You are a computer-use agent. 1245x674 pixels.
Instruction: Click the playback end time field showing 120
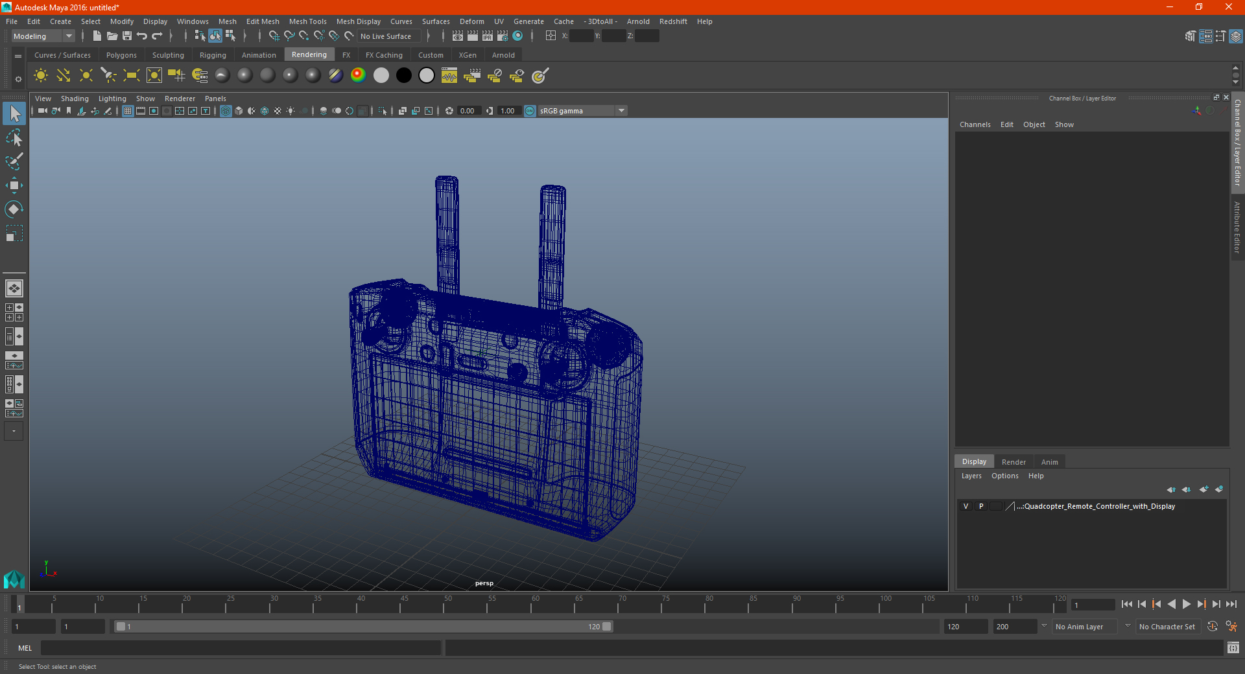click(966, 627)
